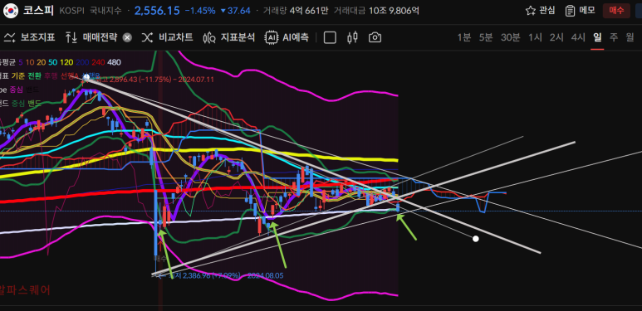
Task: Switch to the 1분 timeframe
Action: [x=464, y=37]
